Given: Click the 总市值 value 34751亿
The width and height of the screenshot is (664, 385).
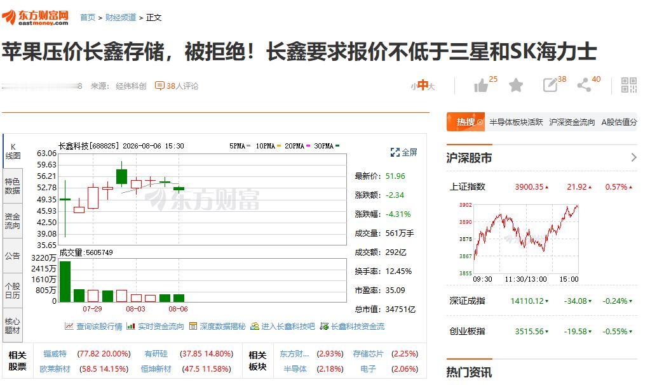Looking at the screenshot, I should click(400, 310).
